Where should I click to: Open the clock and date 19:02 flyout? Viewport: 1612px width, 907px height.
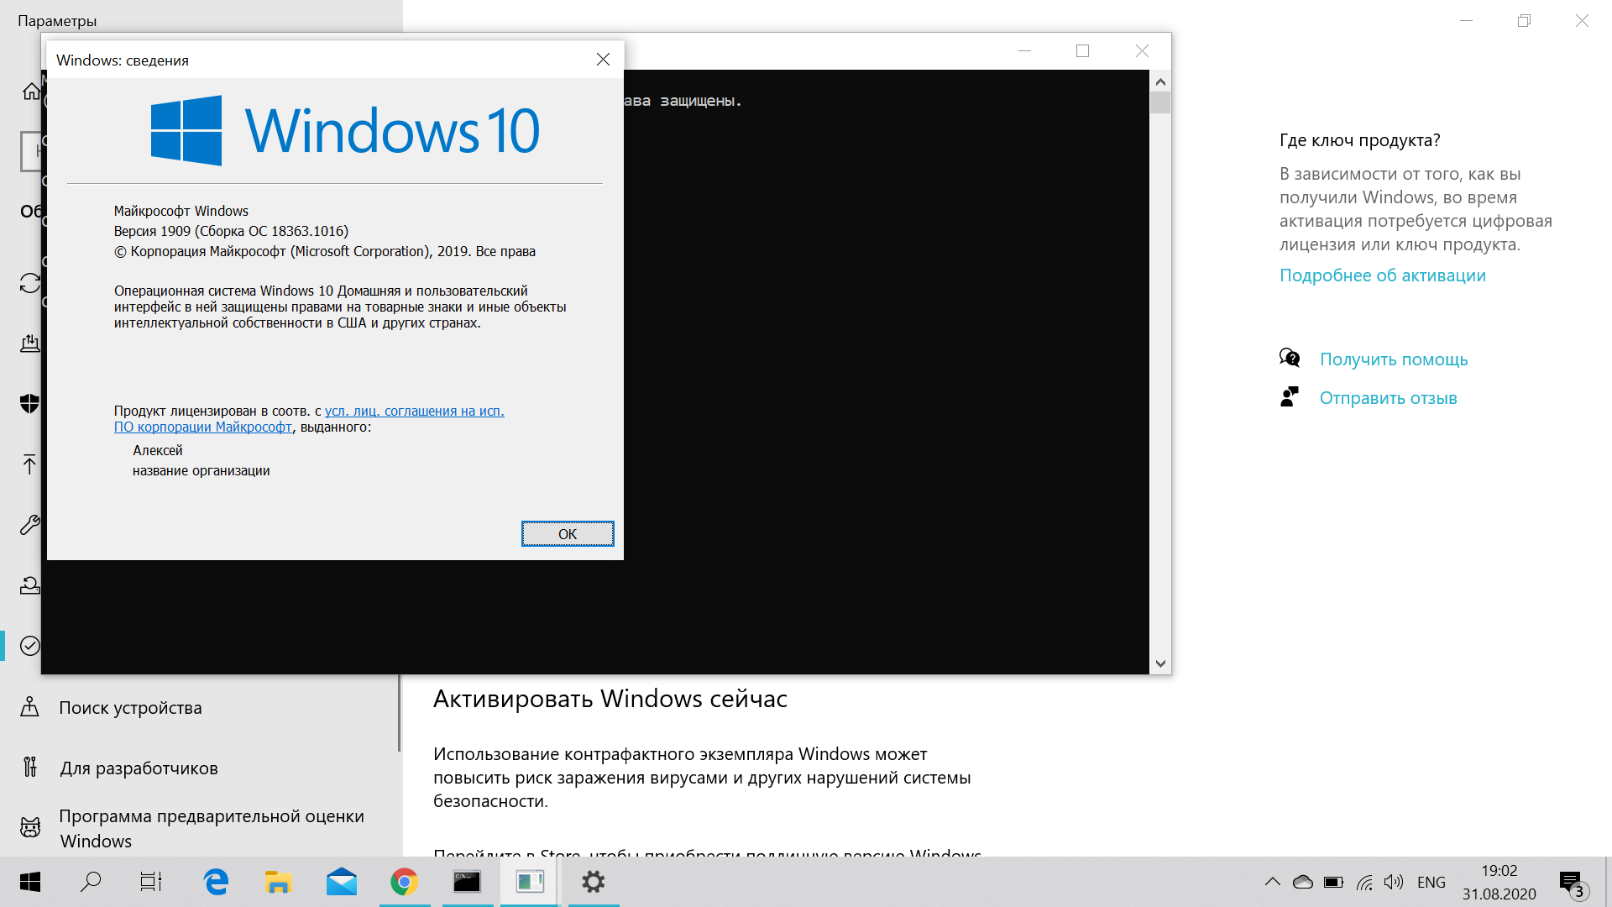(x=1499, y=882)
